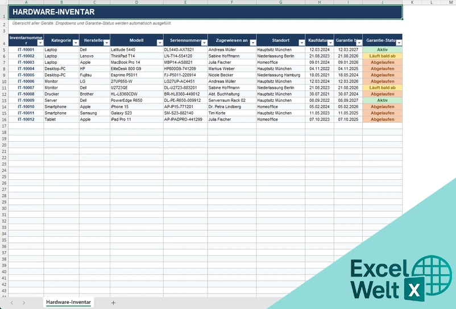The height and width of the screenshot is (309, 456).
Task: Select serial number DL-PE-R650-009912
Action: (185, 100)
